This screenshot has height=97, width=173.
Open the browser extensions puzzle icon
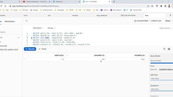[x=161, y=6]
